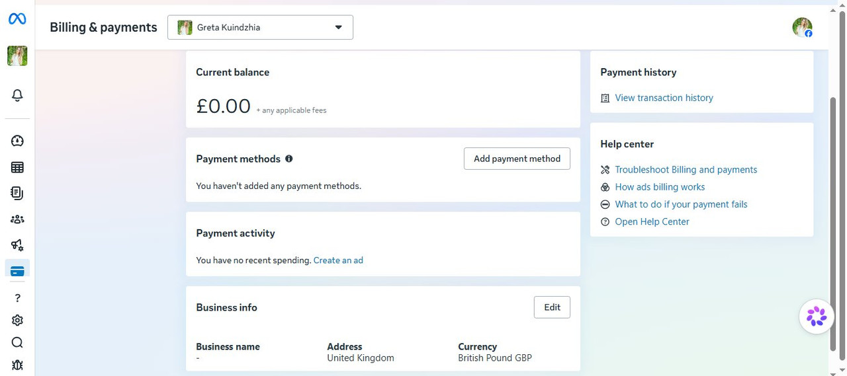This screenshot has width=847, height=376.
Task: Open the campaigns table grid icon
Action: [x=17, y=167]
